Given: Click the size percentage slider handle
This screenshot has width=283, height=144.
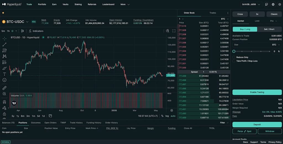Looking at the screenshot, I should 234,51.
